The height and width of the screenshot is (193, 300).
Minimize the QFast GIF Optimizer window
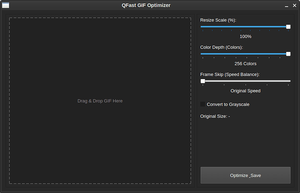click(x=287, y=6)
